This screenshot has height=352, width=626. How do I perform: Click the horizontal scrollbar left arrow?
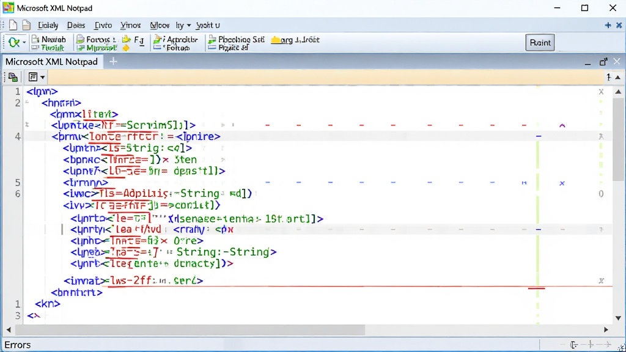9,329
